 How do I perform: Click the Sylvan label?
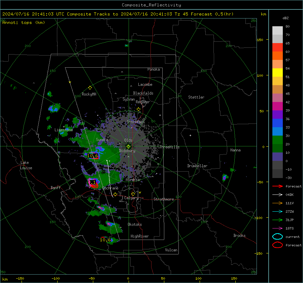[129, 99]
